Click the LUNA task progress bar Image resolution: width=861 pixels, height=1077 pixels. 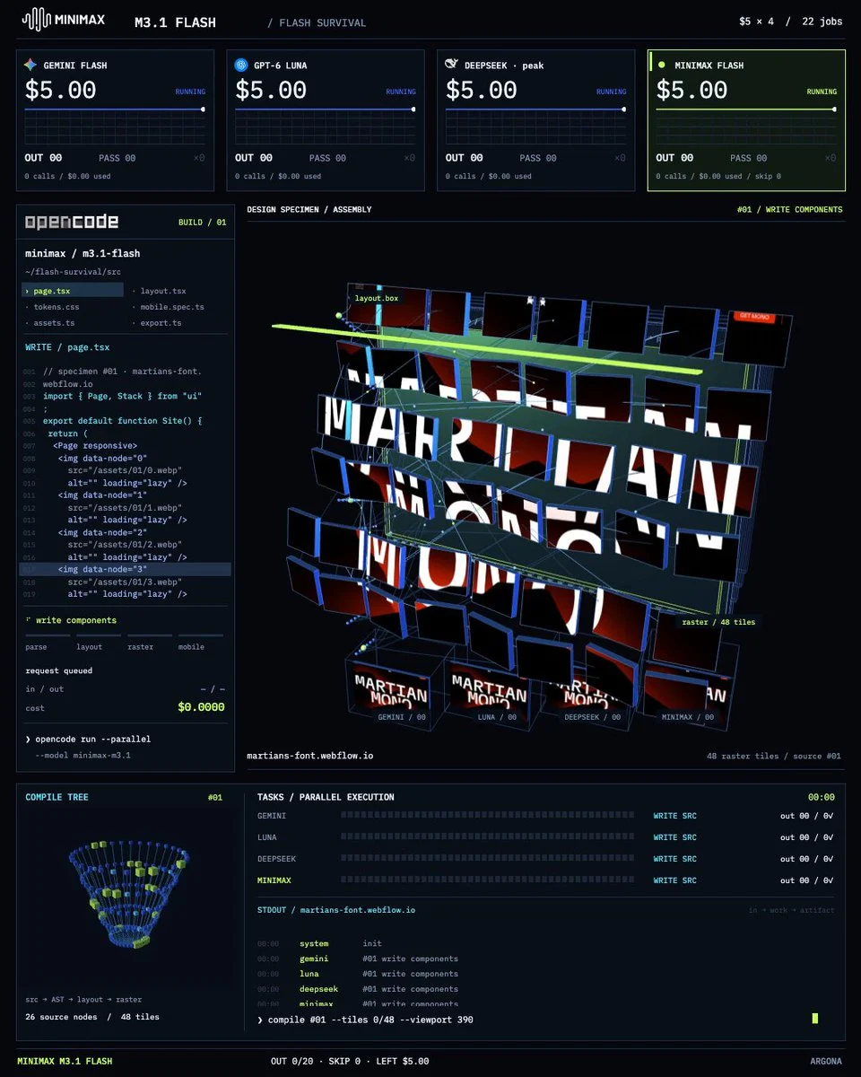click(486, 837)
